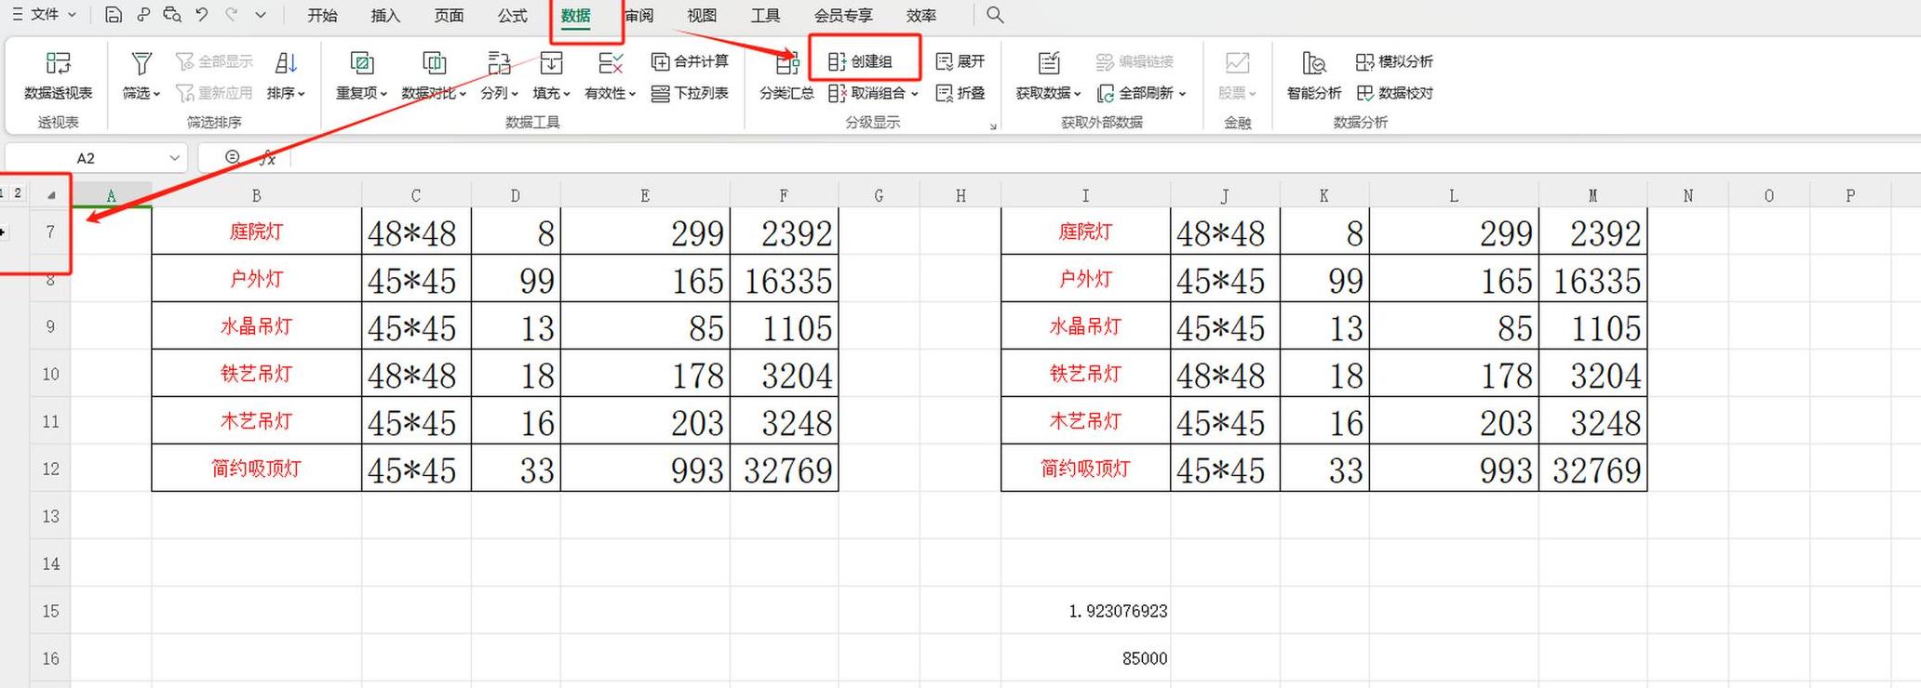Switch to the 页面 tab
Viewport: 1921px width, 688px height.
449,16
